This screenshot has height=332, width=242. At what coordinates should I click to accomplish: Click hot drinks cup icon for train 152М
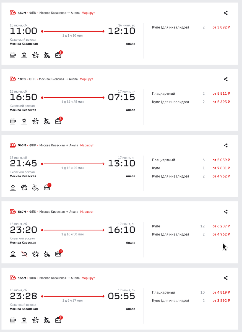point(13,55)
